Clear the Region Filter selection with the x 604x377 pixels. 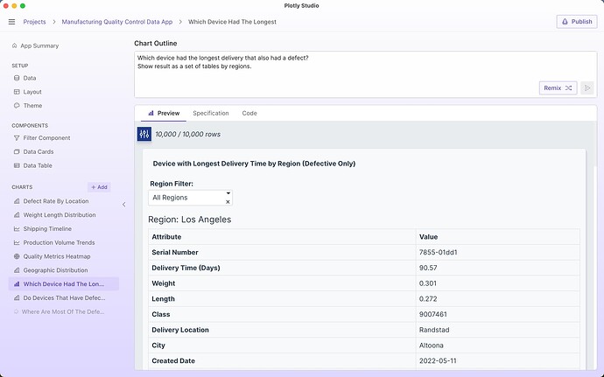(228, 202)
